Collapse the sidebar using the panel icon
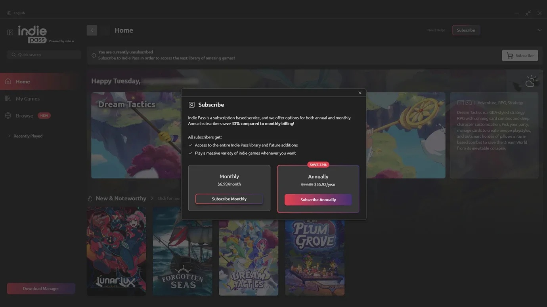 10,32
